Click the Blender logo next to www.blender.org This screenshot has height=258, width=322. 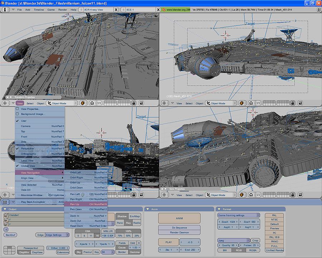point(164,10)
